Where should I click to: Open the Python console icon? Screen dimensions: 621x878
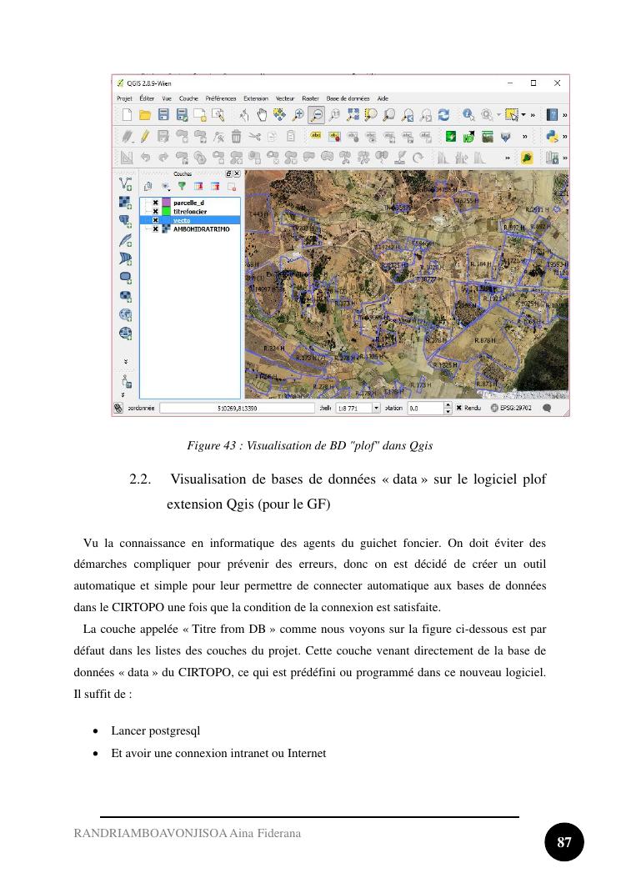click(x=551, y=136)
